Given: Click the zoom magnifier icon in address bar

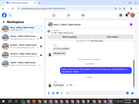Looking at the screenshot, I should pos(120,9).
